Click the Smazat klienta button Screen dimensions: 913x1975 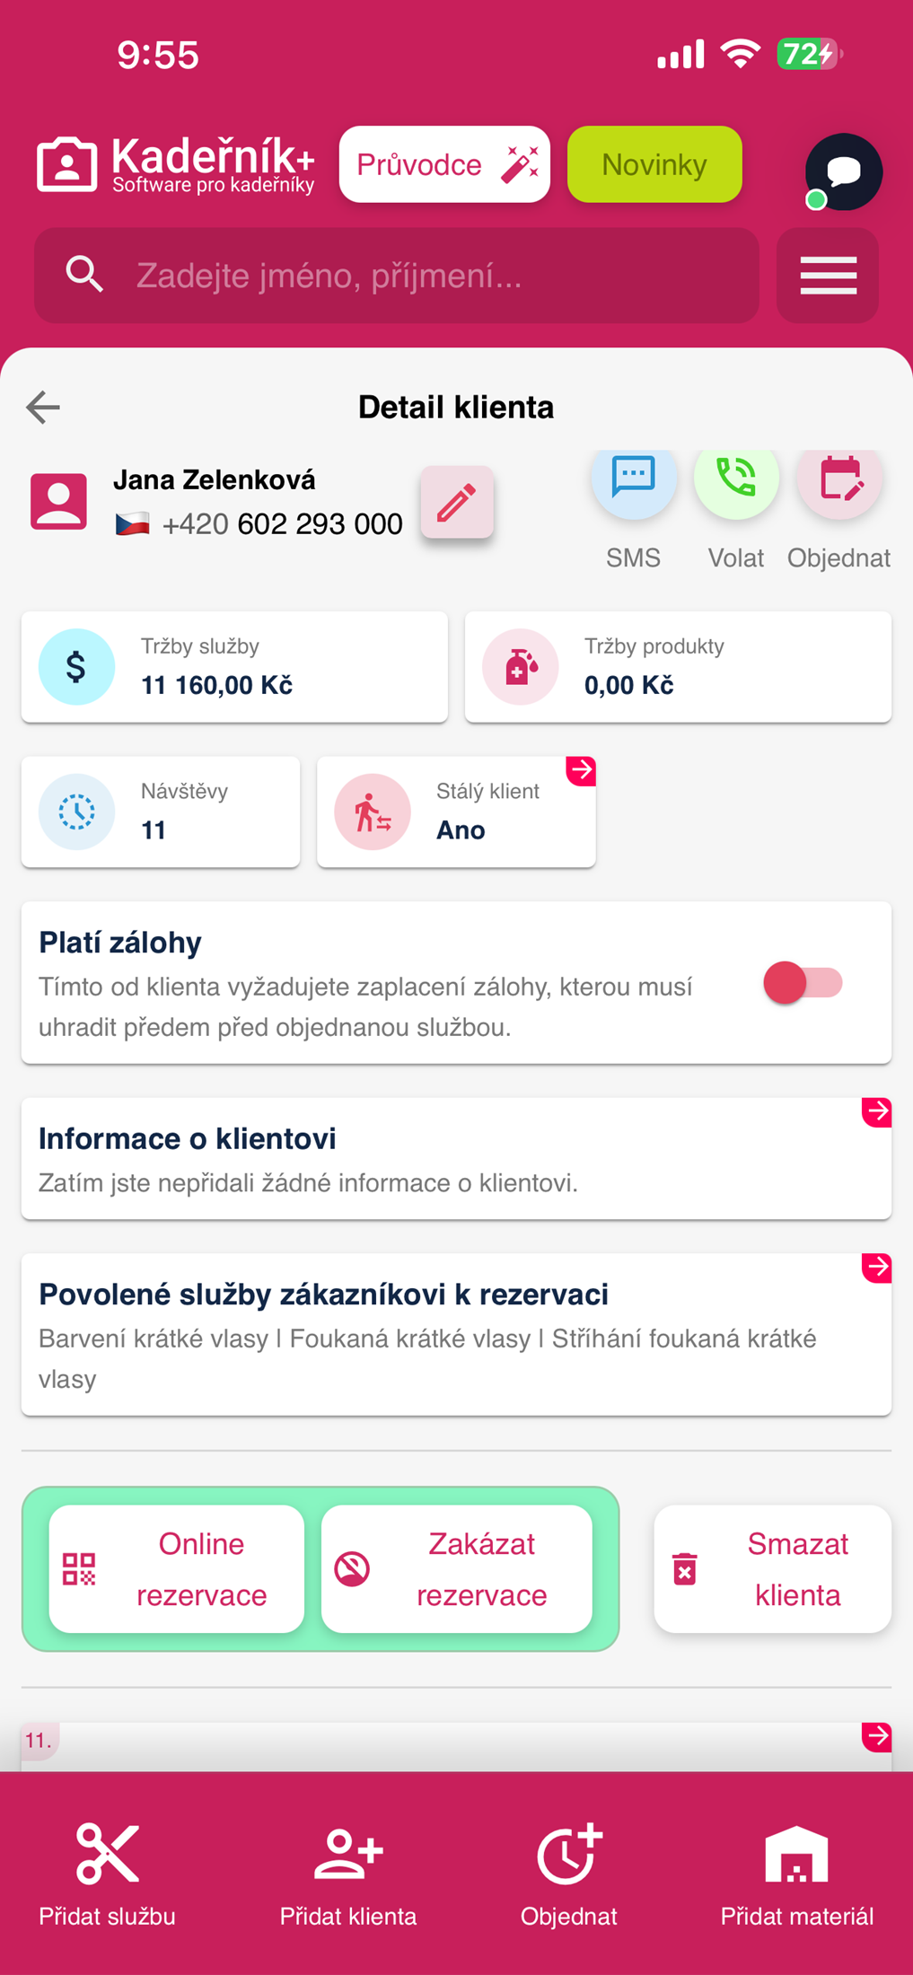pos(773,1569)
